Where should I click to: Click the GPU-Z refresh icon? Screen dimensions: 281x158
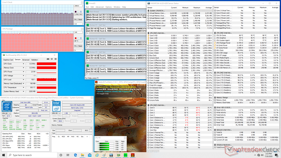(x=51, y=59)
